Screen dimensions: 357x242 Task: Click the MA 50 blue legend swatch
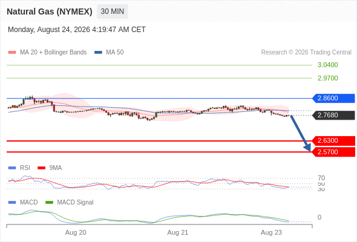(98, 53)
